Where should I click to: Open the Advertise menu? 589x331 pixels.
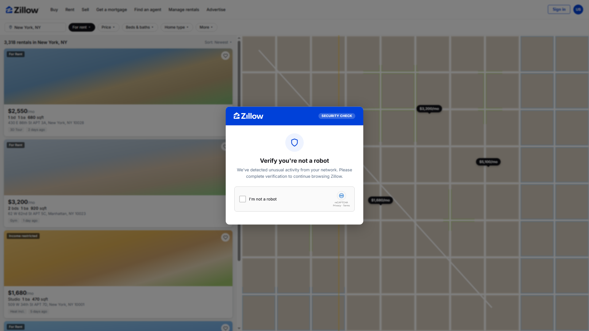pos(216,10)
